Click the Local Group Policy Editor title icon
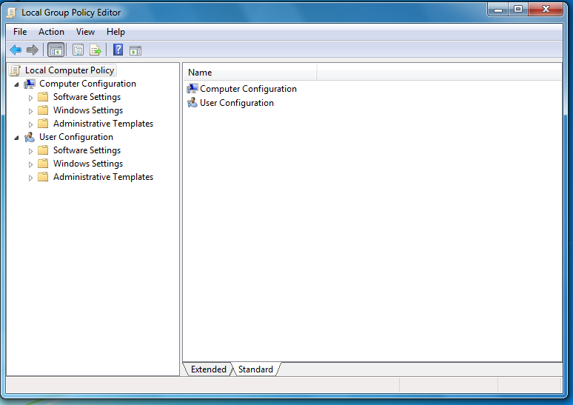573x405 pixels. 12,13
